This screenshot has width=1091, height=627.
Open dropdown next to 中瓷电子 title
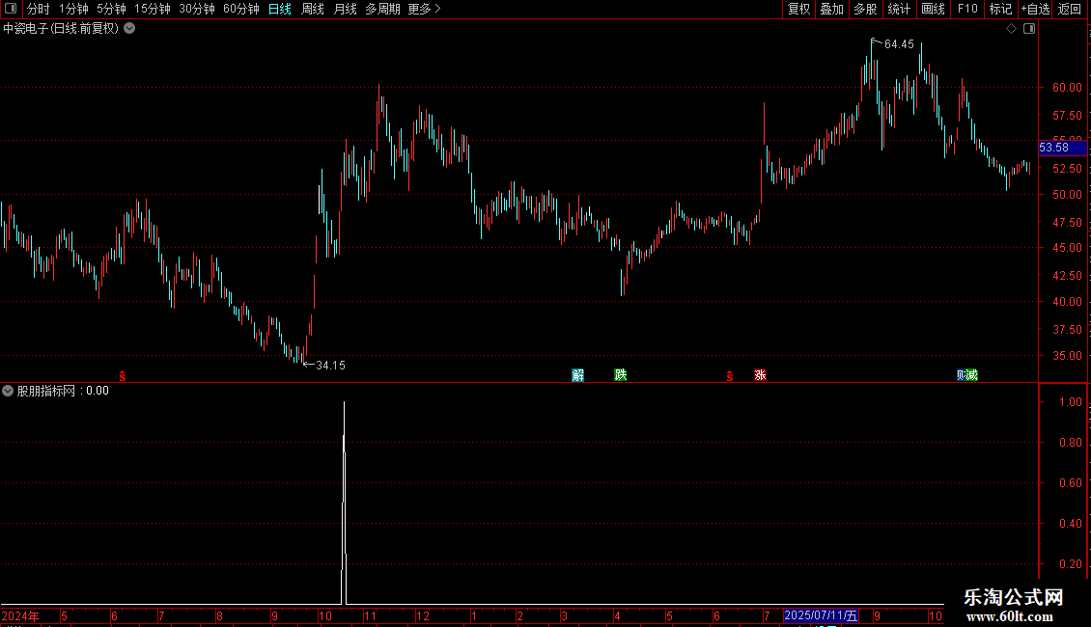pyautogui.click(x=129, y=29)
